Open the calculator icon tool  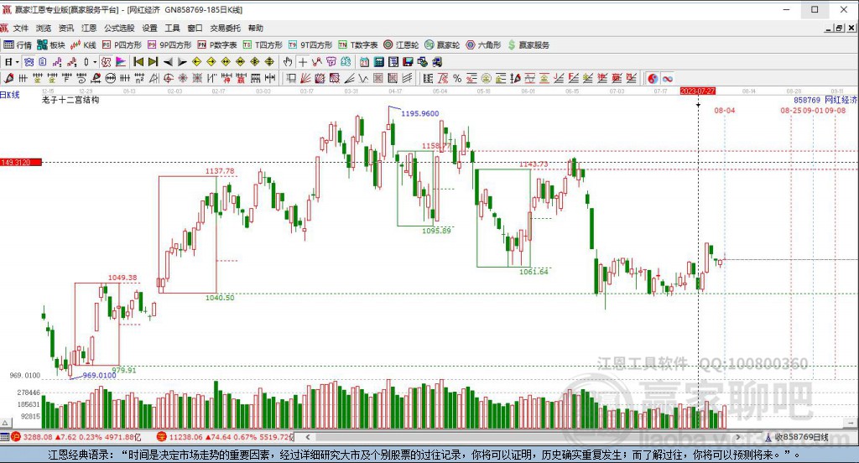tap(378, 62)
